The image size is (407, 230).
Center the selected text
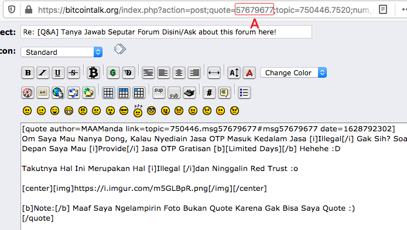coord(179,73)
